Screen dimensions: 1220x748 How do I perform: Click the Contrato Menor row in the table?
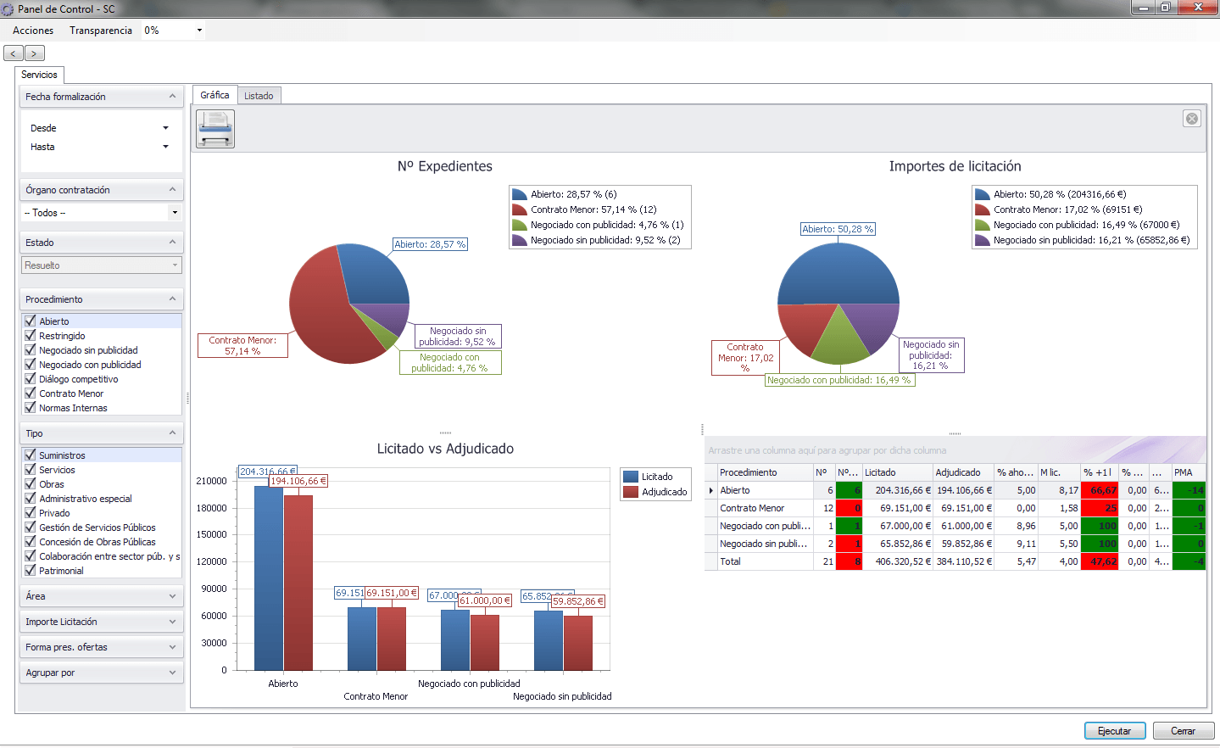click(955, 508)
